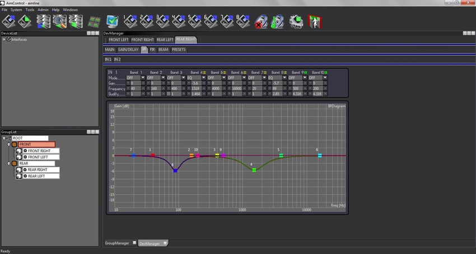Click the orange FRONT group icon
Image resolution: width=476 pixels, height=254 pixels.
(14, 144)
